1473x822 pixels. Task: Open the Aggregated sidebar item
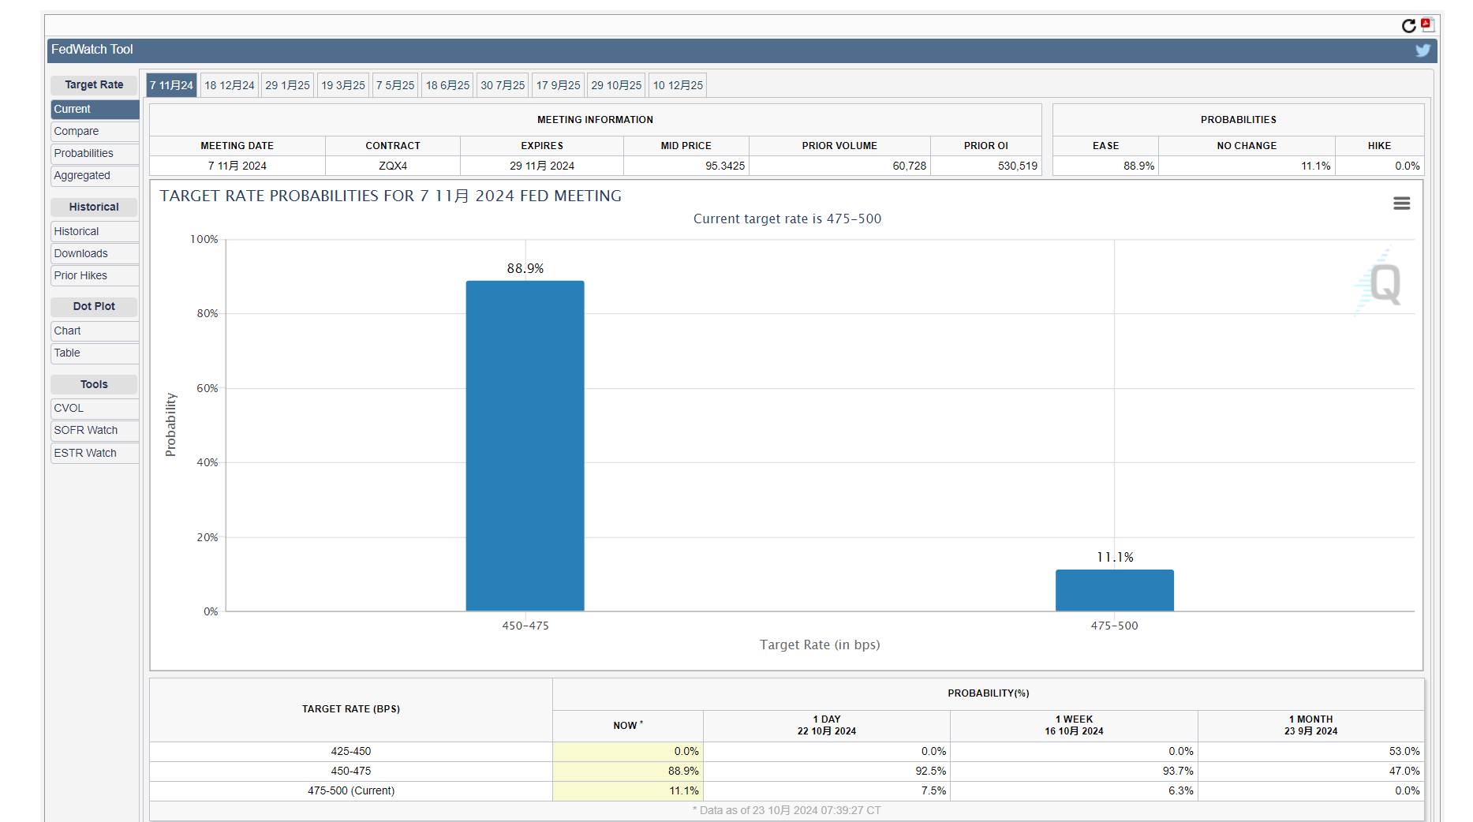coord(95,176)
